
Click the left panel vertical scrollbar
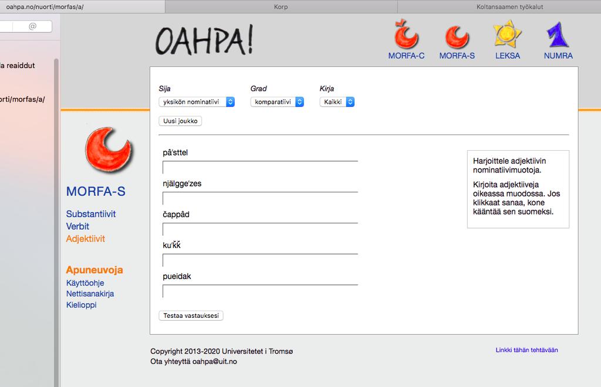click(x=56, y=222)
